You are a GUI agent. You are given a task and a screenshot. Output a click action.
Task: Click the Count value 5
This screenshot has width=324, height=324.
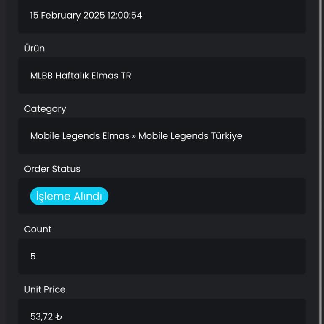point(33,256)
